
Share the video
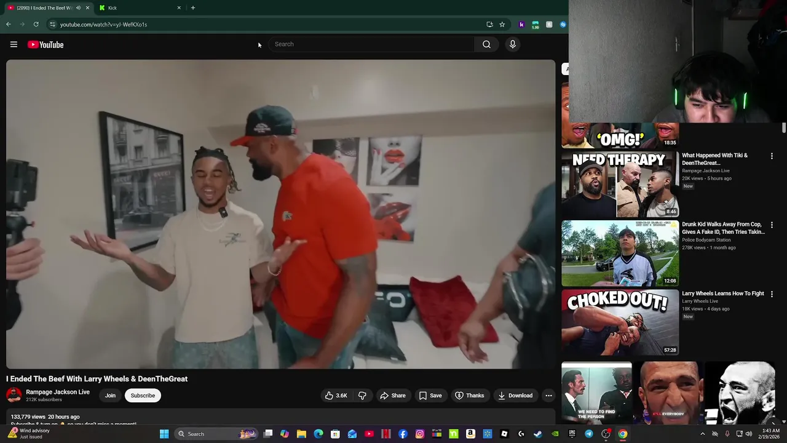click(x=392, y=396)
